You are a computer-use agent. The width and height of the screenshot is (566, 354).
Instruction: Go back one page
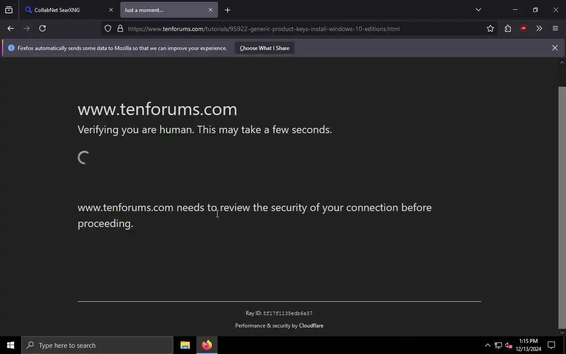pos(11,28)
